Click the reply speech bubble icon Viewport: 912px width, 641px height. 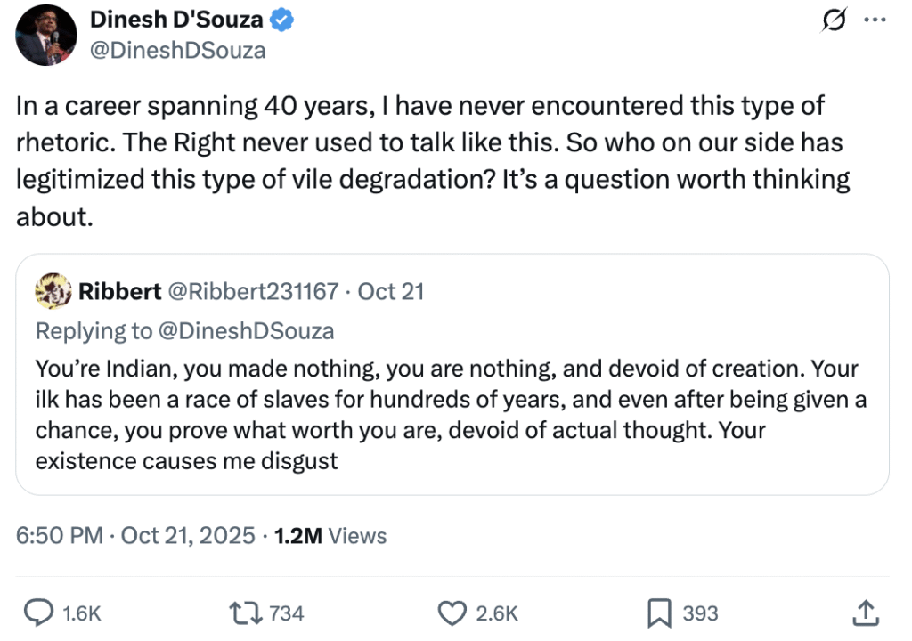(37, 613)
